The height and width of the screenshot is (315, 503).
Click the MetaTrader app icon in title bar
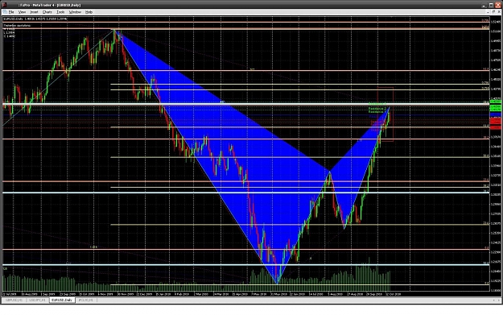[4, 5]
